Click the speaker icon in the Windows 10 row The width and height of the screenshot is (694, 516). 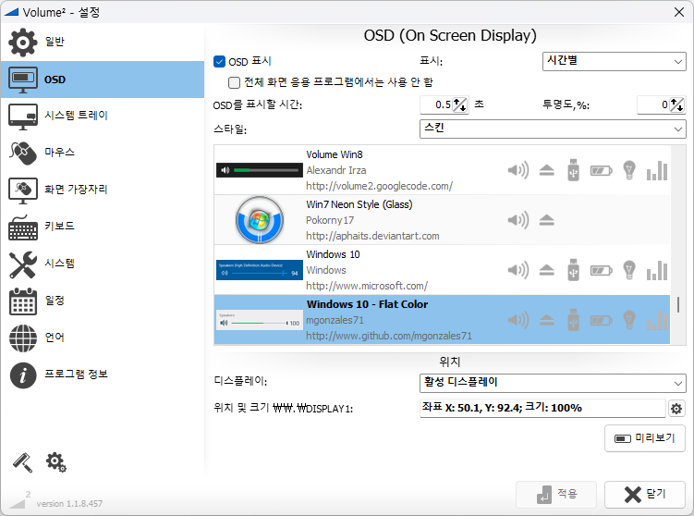tap(517, 270)
